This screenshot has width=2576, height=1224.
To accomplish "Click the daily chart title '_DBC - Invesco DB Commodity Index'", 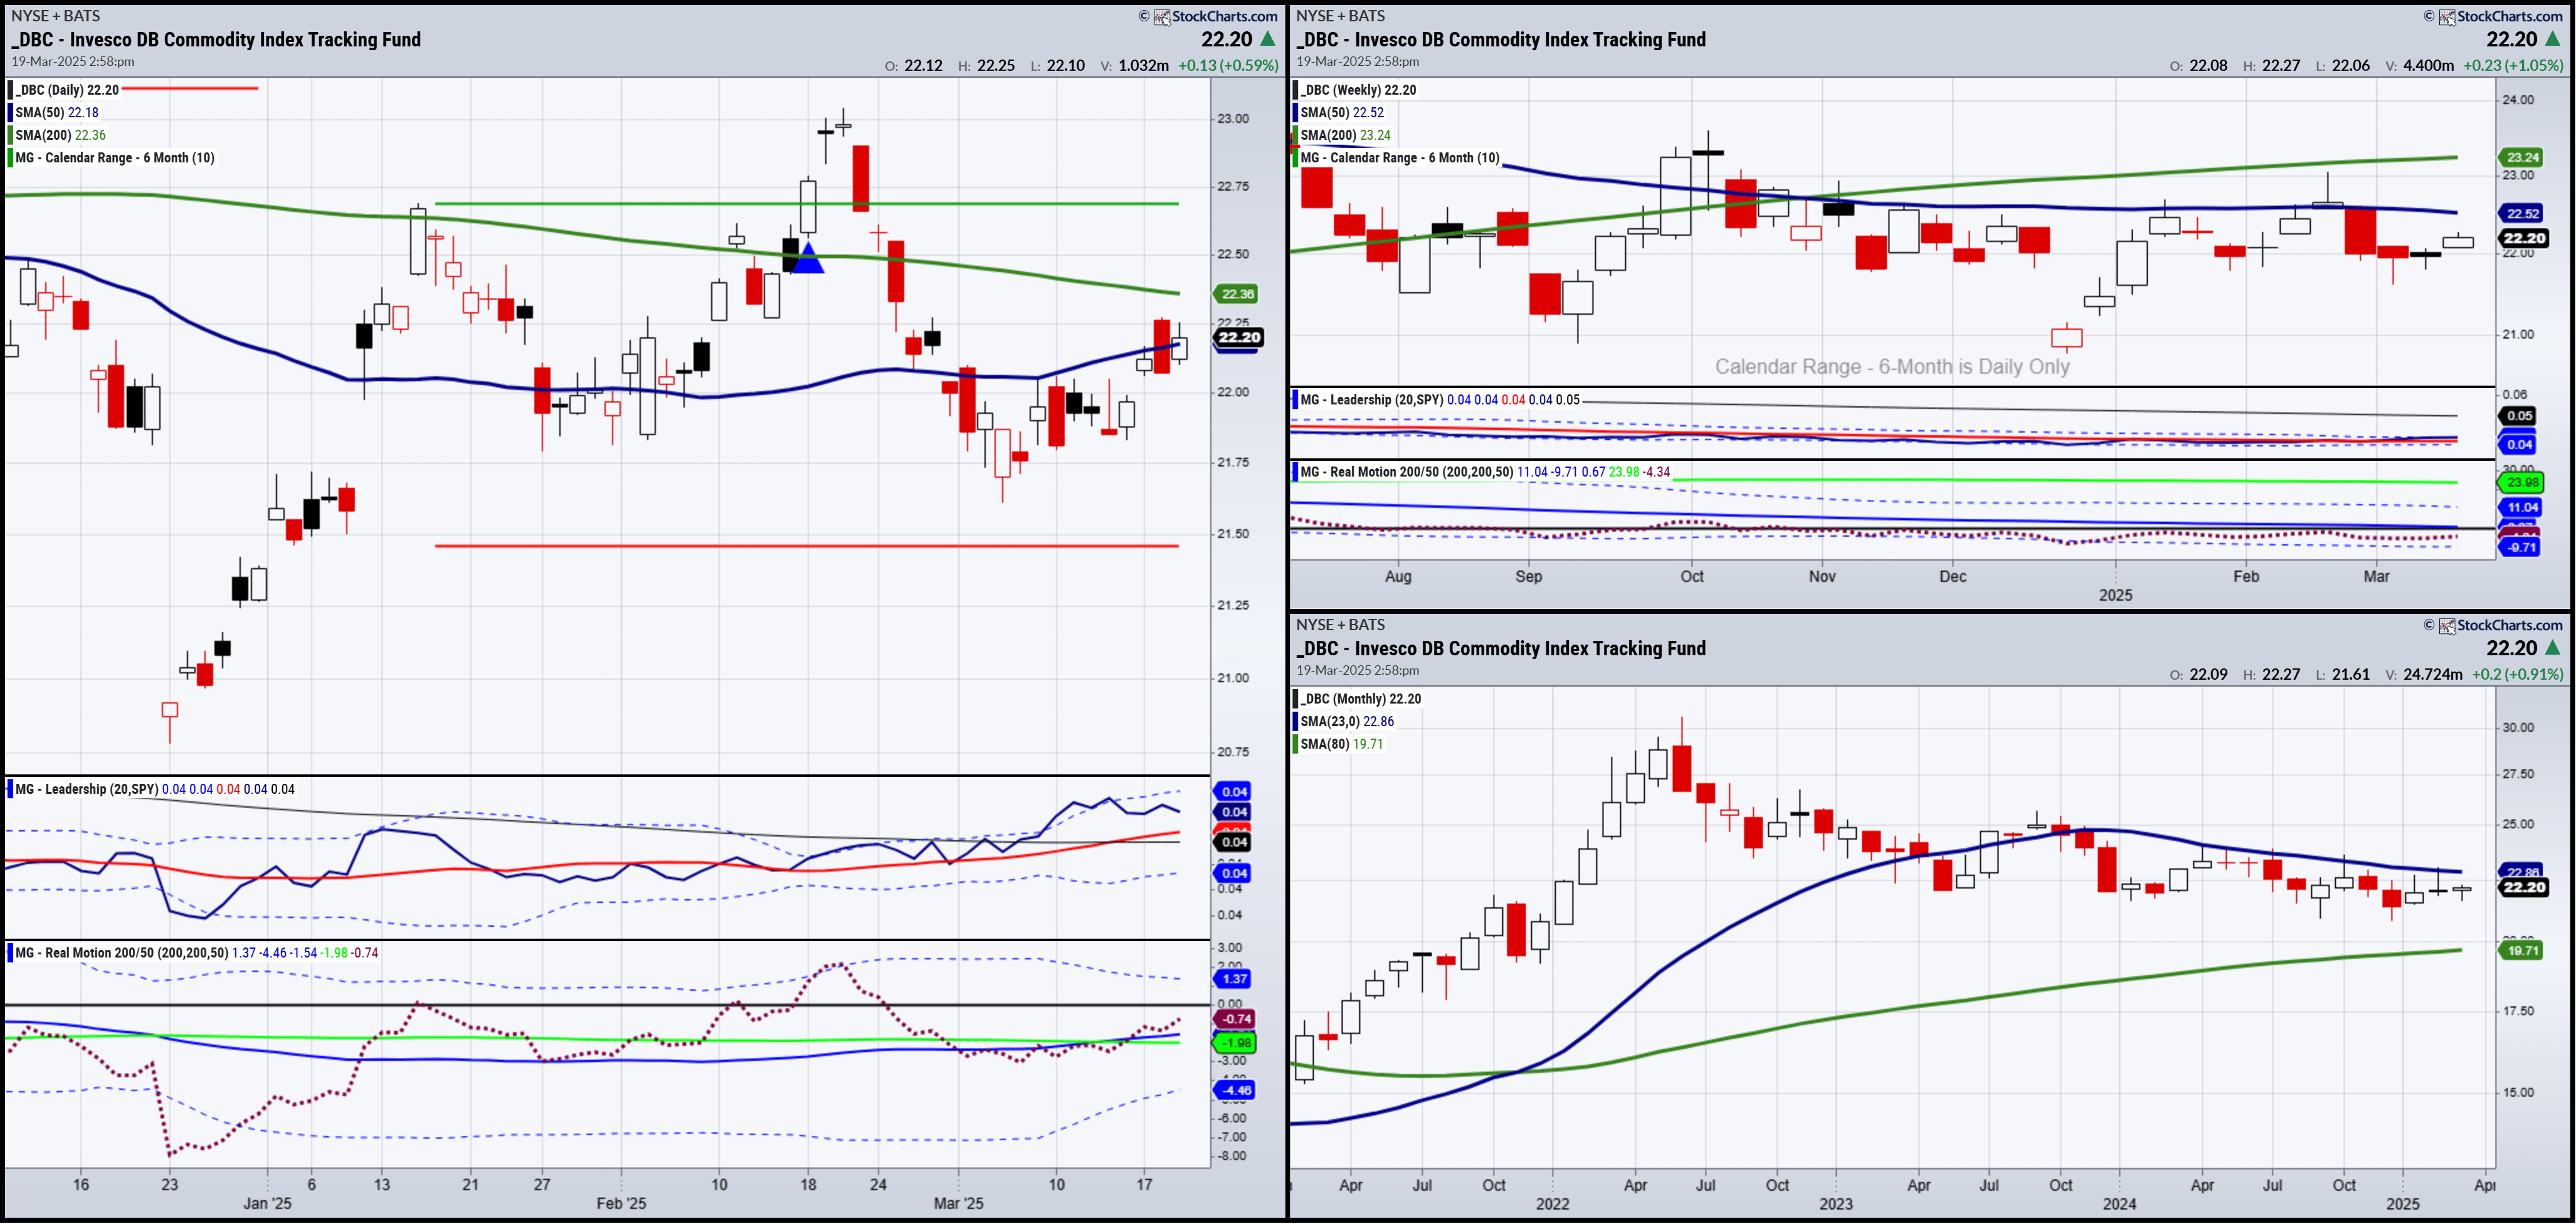I will (x=216, y=39).
